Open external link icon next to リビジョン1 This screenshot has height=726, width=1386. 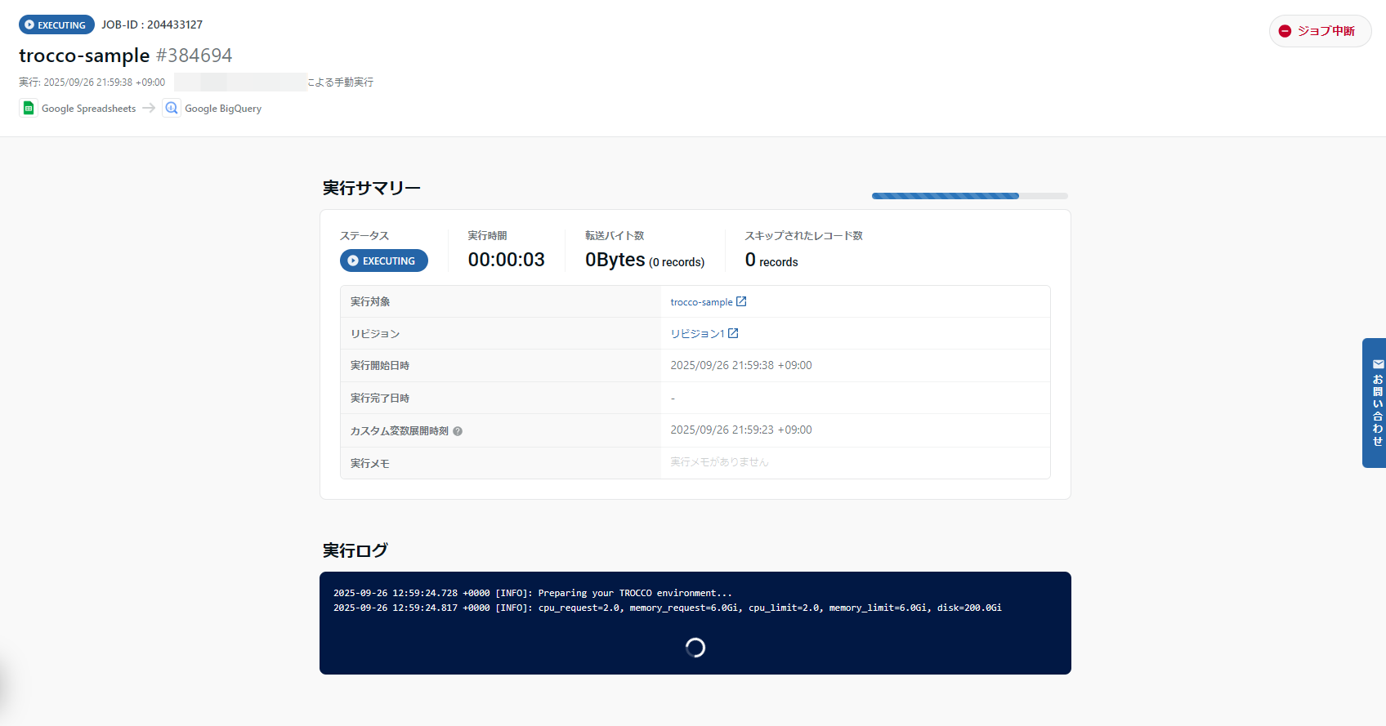tap(733, 333)
